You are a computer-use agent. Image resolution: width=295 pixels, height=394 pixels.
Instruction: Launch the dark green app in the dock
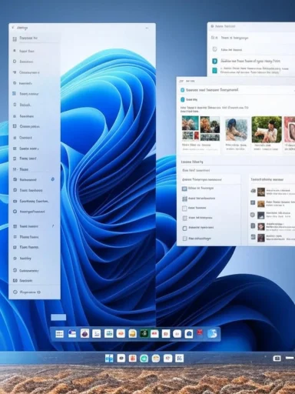click(x=144, y=333)
